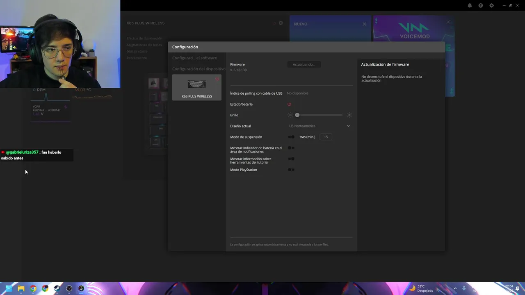Select Efectos de iluminación menu item

click(x=144, y=38)
